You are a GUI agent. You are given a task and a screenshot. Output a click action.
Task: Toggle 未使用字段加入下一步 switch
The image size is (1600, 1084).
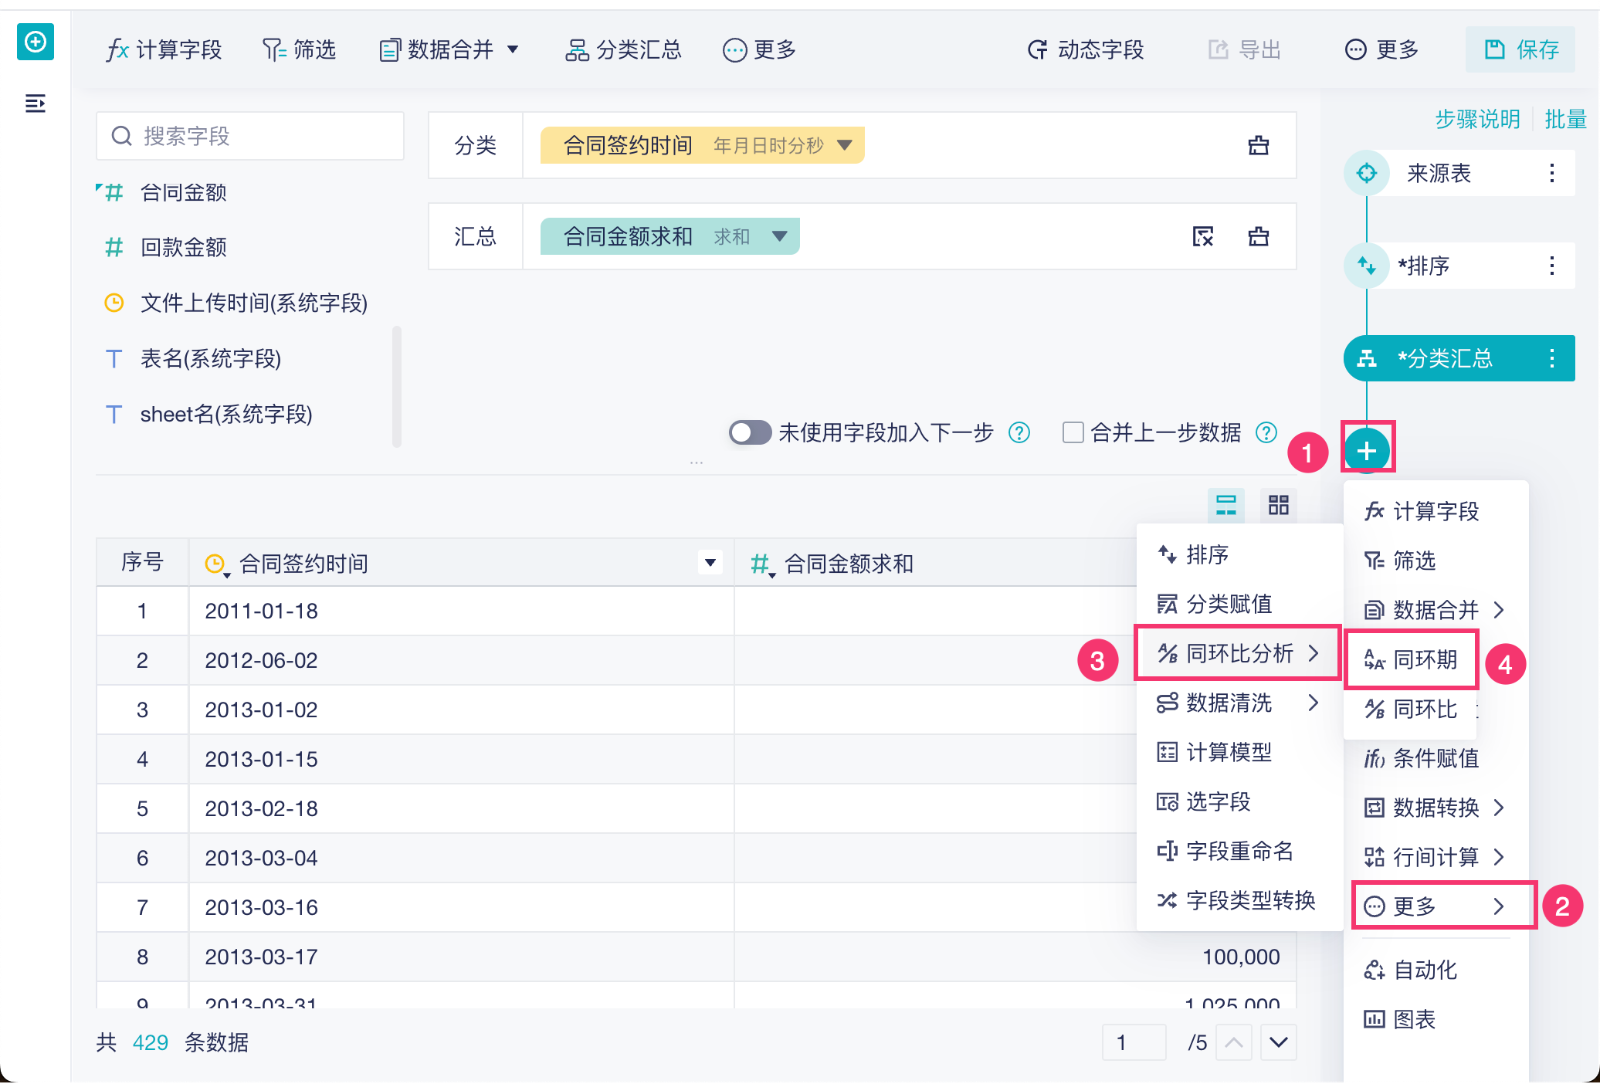[750, 432]
